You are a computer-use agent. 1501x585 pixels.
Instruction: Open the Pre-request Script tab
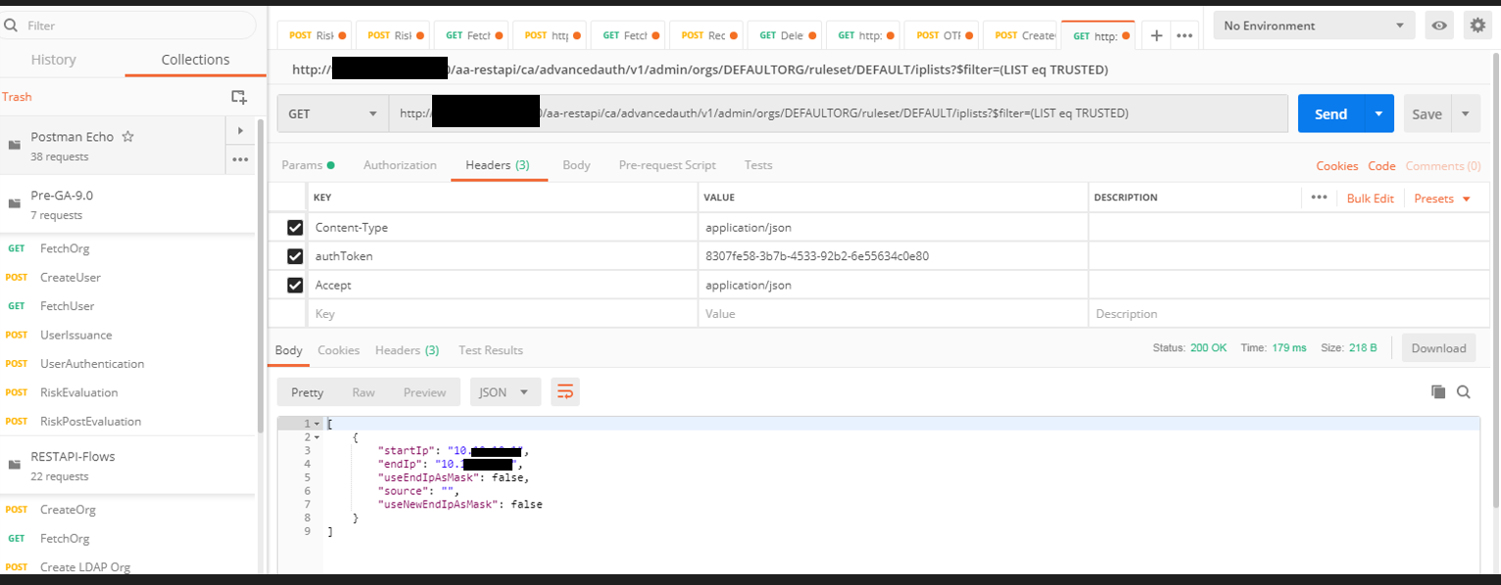(667, 165)
